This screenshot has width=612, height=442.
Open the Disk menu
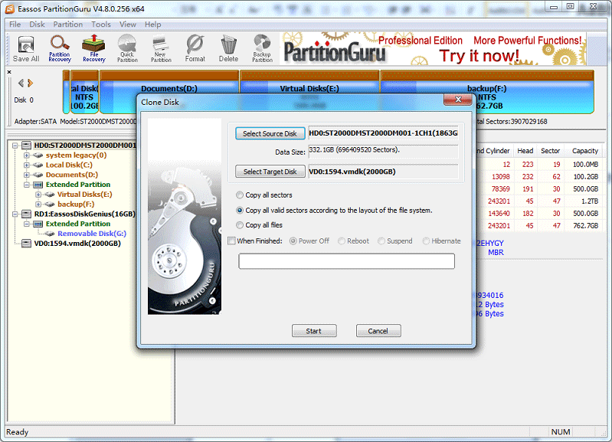37,25
